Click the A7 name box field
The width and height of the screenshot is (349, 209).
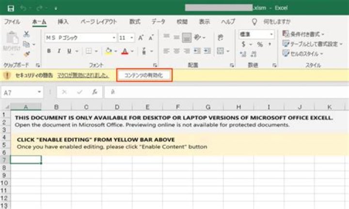click(22, 92)
